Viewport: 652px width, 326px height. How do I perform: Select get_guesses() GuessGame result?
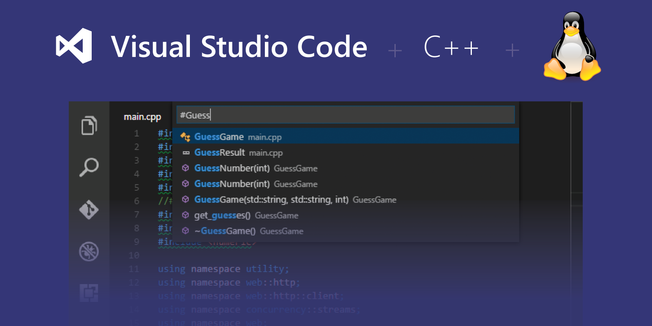pyautogui.click(x=346, y=215)
